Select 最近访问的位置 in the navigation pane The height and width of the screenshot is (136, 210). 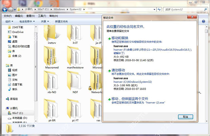click(19, 46)
